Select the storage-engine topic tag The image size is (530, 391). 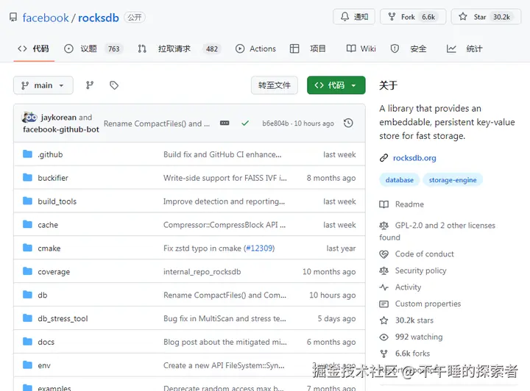453,180
